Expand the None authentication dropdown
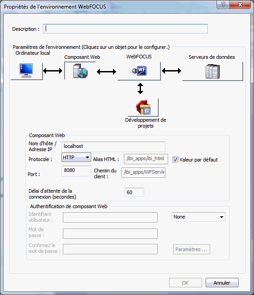 198,217
